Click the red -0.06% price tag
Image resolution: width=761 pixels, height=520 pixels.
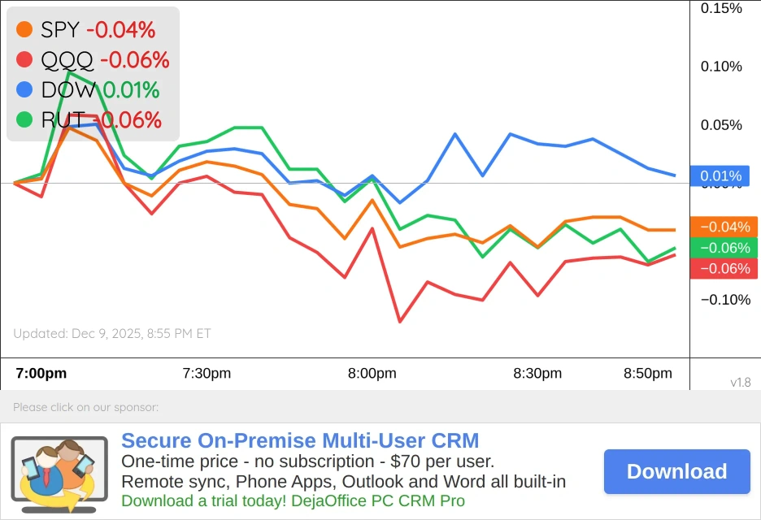point(724,269)
